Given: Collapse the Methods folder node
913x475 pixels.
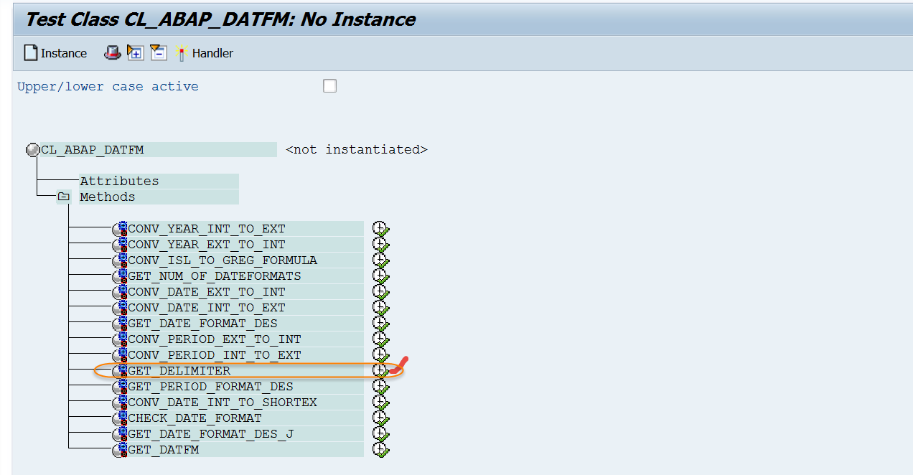Looking at the screenshot, I should (x=63, y=197).
